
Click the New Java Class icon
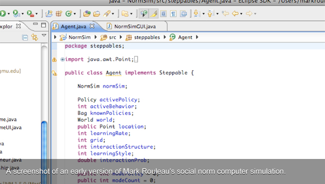click(x=69, y=14)
